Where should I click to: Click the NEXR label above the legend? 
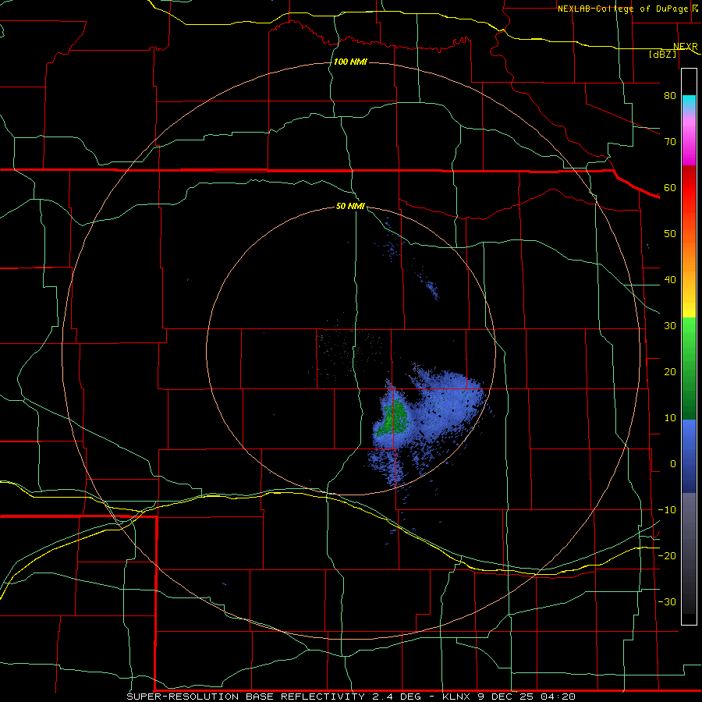(685, 47)
